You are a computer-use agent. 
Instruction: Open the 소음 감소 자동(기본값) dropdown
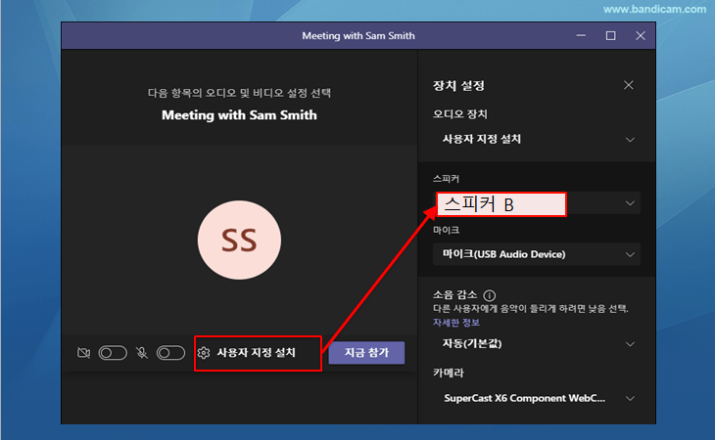[537, 343]
